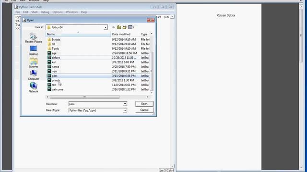This screenshot has height=172, width=307.
Task: Go back using the dialog's back arrow
Action: (114, 27)
